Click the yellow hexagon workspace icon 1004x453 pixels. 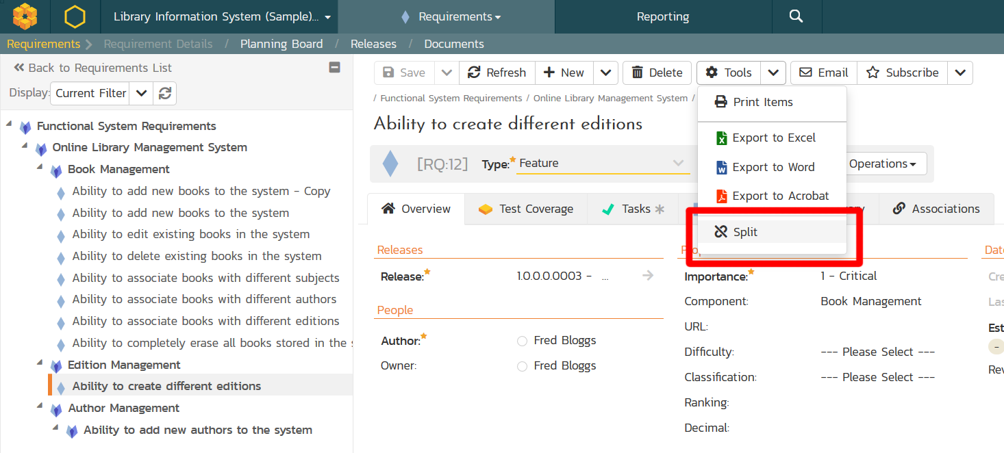[75, 16]
